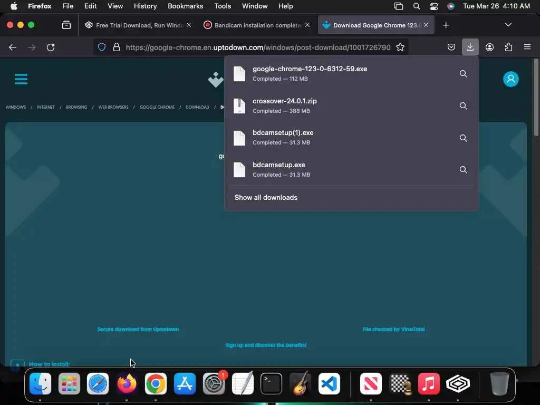Open Terminal from the Dock
Image resolution: width=540 pixels, height=405 pixels.
click(272, 384)
